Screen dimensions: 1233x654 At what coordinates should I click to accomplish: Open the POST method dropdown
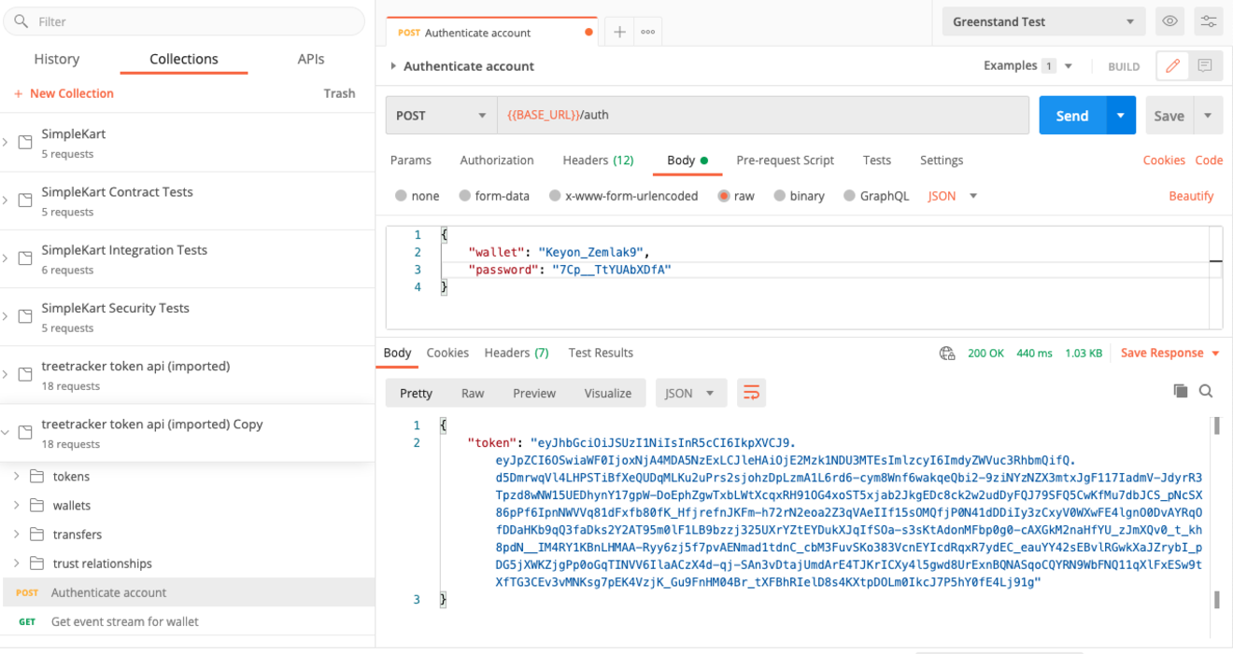[x=441, y=116]
